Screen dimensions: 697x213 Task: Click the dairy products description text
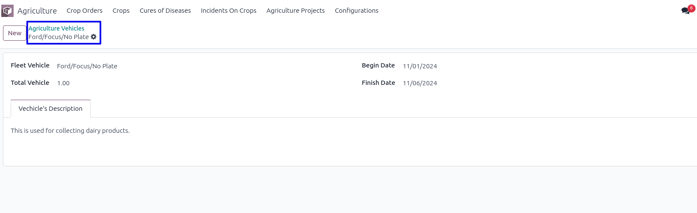[70, 131]
